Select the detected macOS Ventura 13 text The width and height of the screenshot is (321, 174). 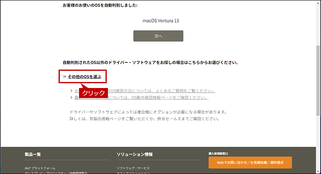161,21
